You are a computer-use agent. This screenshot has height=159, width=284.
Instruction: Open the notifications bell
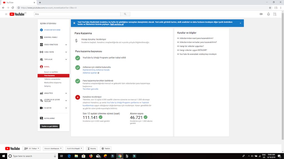[268, 14]
